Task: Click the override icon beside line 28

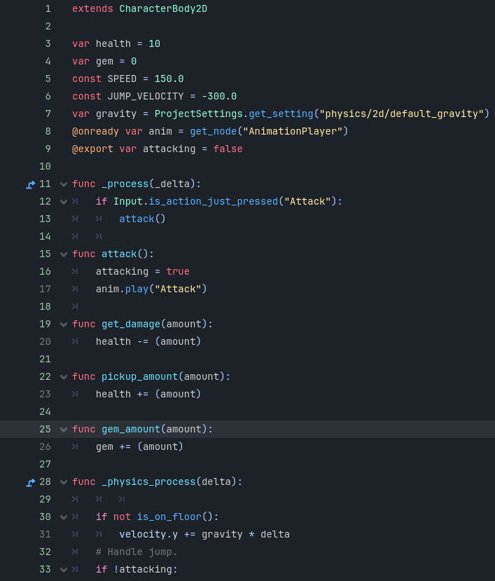Action: pyautogui.click(x=31, y=482)
